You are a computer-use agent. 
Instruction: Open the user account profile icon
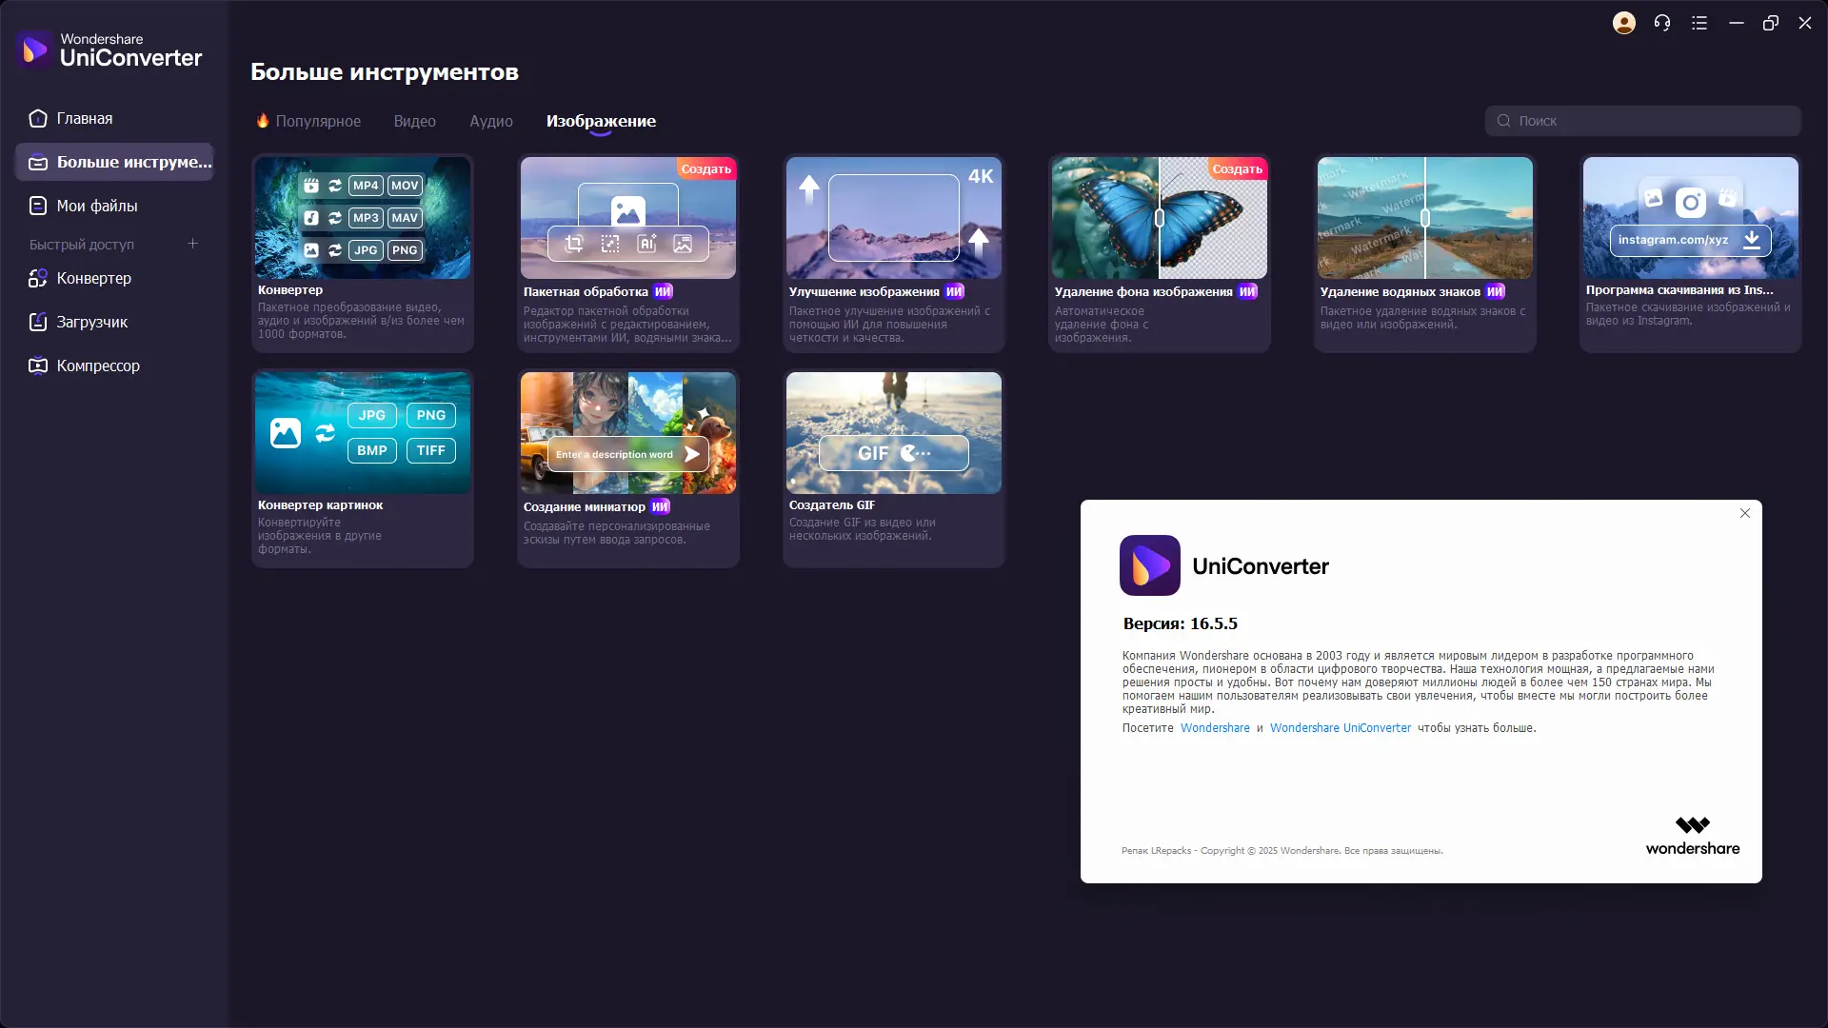point(1623,23)
